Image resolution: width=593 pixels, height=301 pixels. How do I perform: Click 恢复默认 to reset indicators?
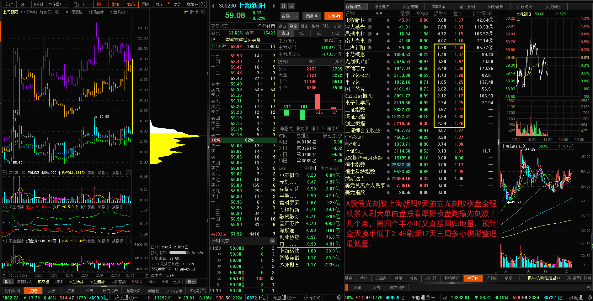pos(24,282)
